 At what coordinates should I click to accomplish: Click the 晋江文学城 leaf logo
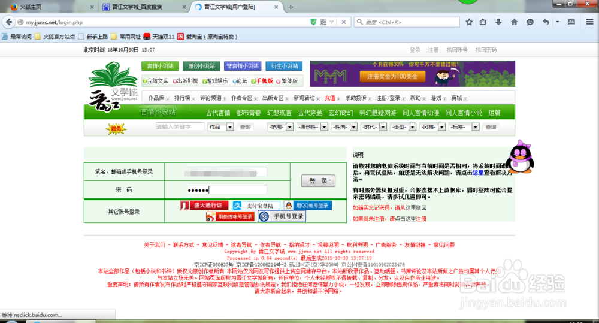(113, 86)
